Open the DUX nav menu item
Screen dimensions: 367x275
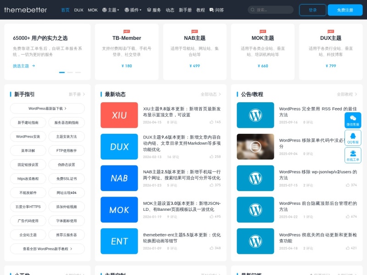point(78,10)
